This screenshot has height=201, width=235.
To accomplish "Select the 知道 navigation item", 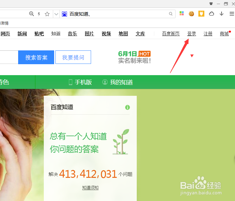I will 56,33.
